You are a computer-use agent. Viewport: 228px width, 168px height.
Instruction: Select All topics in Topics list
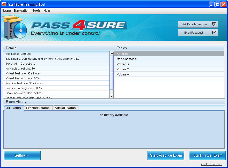[169, 54]
